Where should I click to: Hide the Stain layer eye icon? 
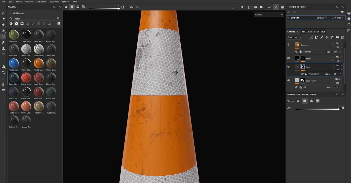[x=289, y=58]
